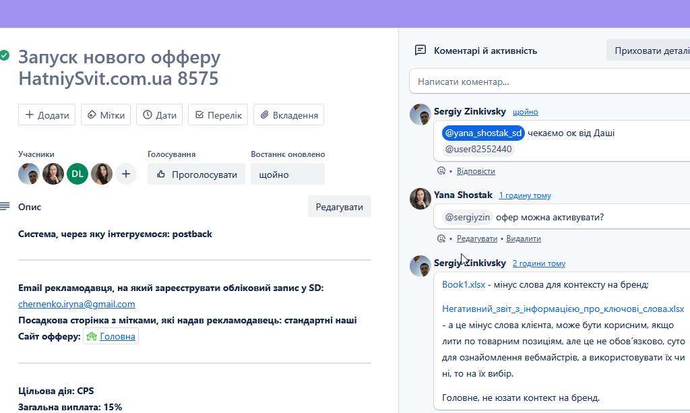Screen dimensions: 690x413
Task: Click the '1 годину тому' timestamp
Action: point(524,195)
